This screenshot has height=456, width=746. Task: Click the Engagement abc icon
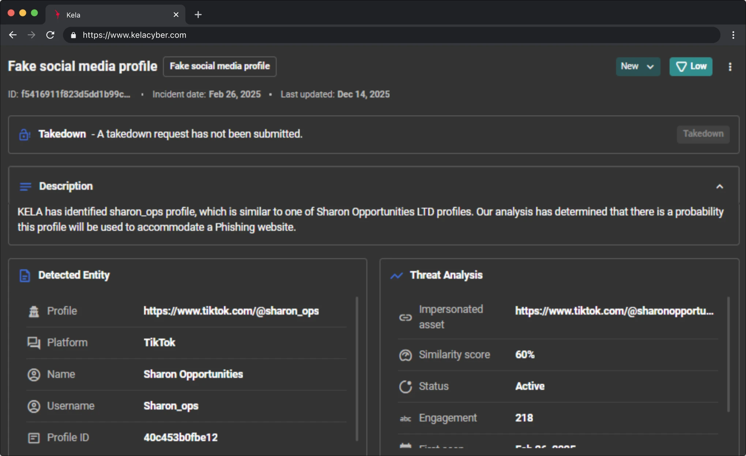pyautogui.click(x=406, y=419)
